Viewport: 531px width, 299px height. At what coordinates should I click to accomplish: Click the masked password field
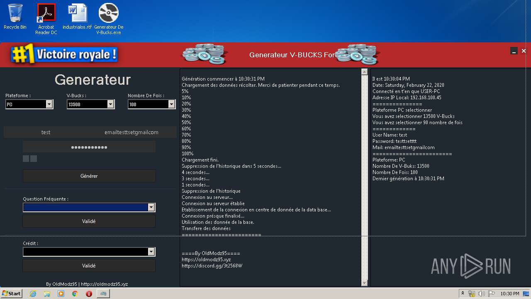[89, 147]
